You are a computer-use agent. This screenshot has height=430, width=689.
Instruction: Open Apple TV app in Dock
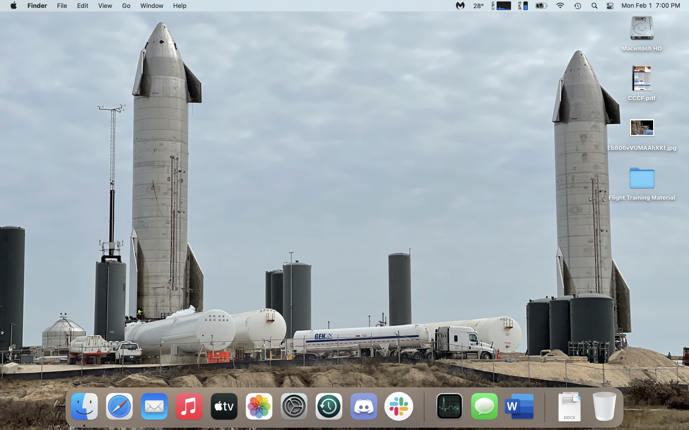click(x=224, y=407)
